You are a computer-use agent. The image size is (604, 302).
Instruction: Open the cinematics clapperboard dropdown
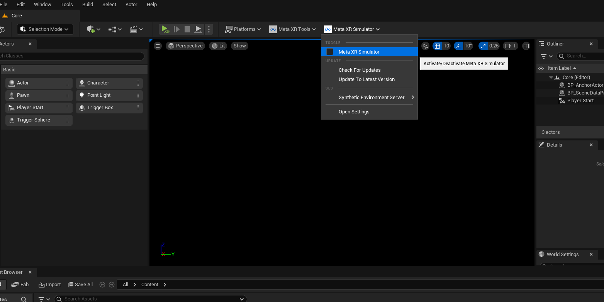136,29
